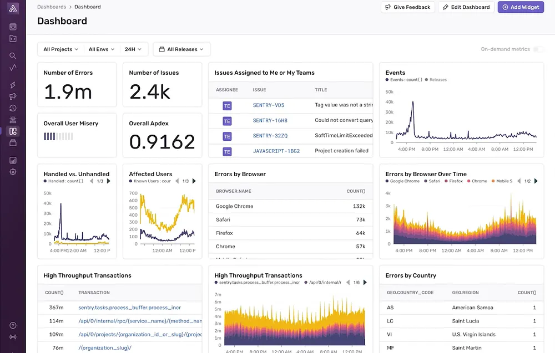
Task: Click the Add Widget button
Action: [x=521, y=7]
